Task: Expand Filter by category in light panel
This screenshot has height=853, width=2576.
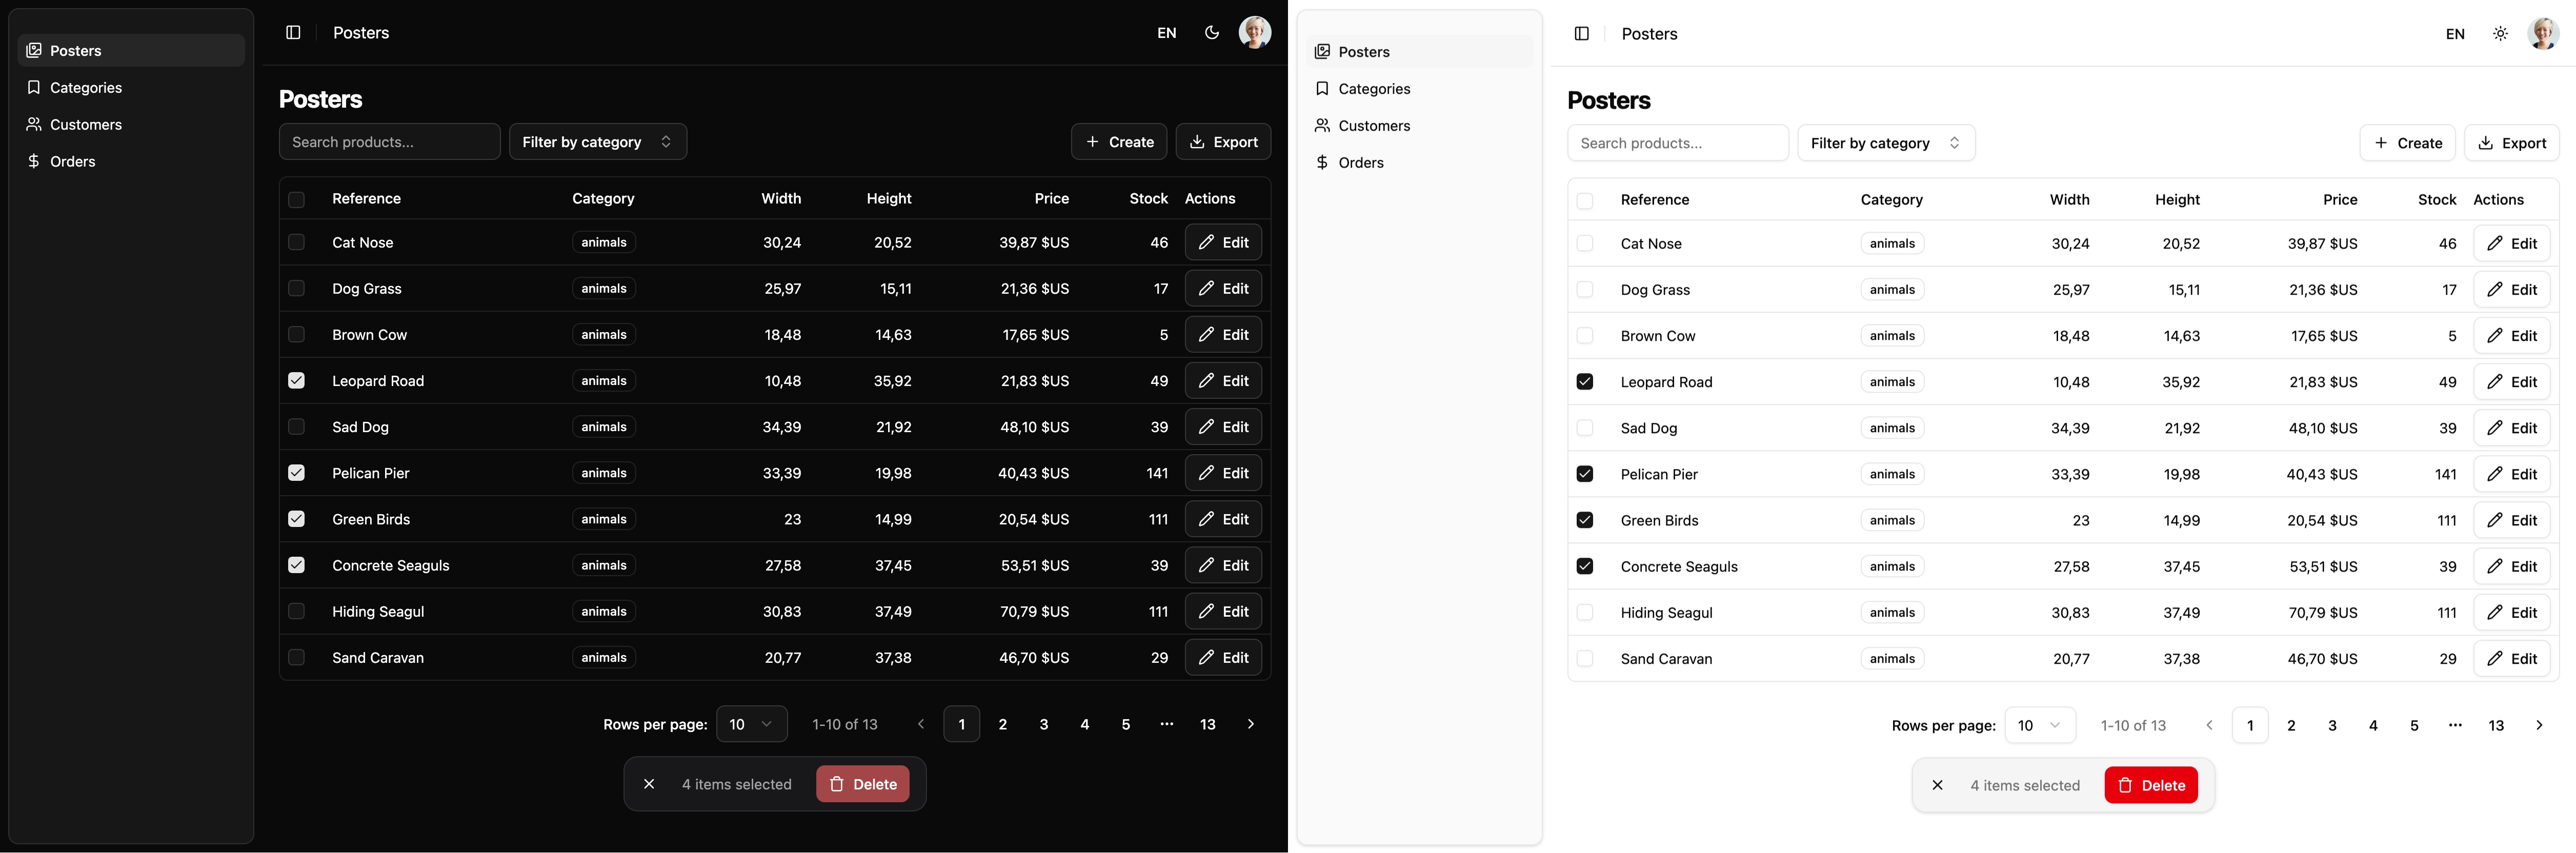Action: point(1885,143)
